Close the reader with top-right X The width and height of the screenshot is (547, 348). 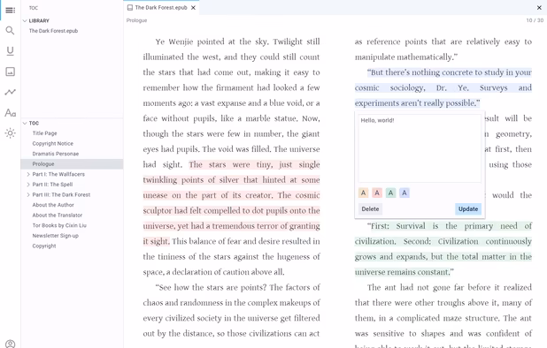coord(539,8)
